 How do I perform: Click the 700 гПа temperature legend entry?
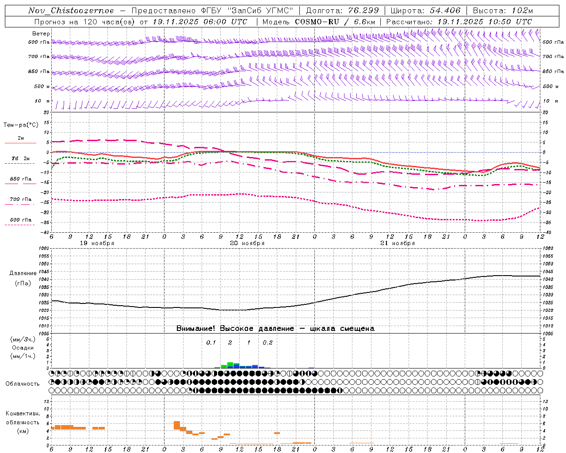(21, 201)
